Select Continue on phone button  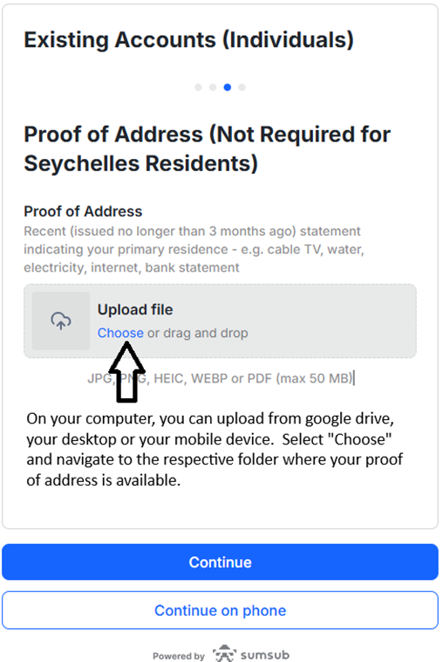point(220,610)
